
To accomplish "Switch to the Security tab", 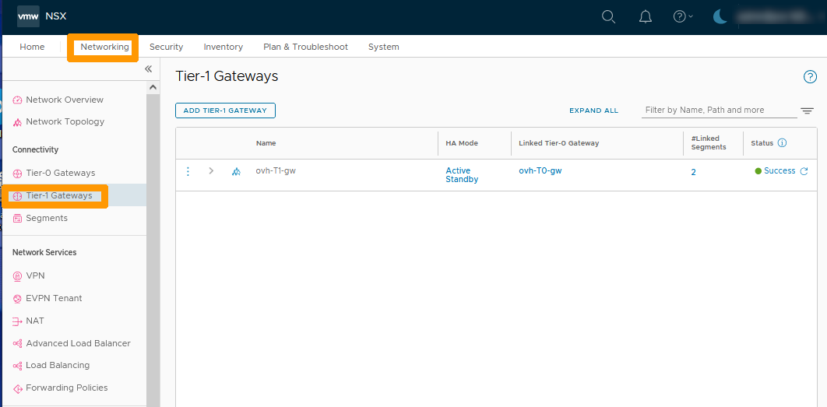I will [166, 47].
